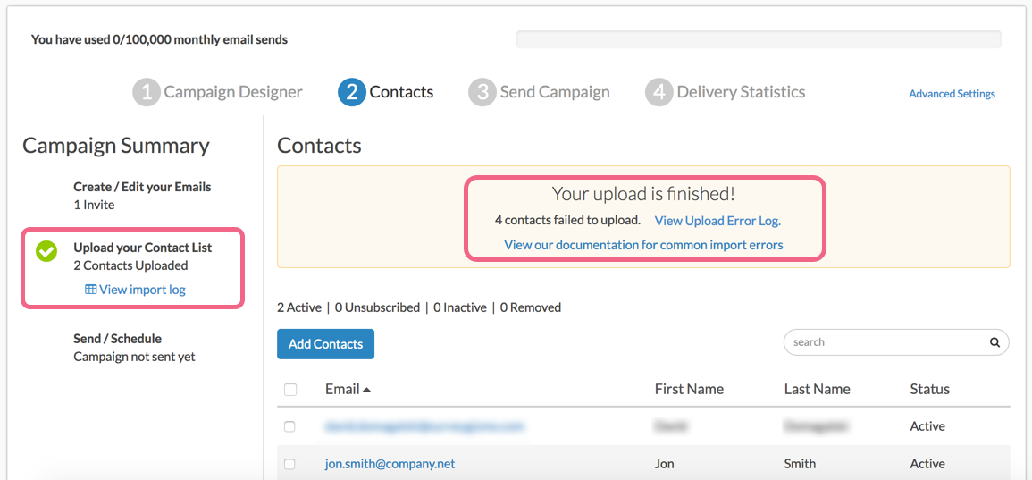Click the Email column sort arrow

[366, 390]
